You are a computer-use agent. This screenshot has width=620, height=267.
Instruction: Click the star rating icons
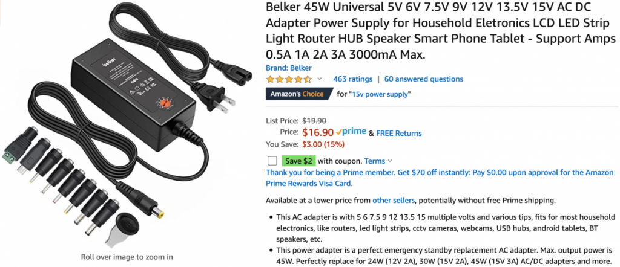tap(289, 79)
